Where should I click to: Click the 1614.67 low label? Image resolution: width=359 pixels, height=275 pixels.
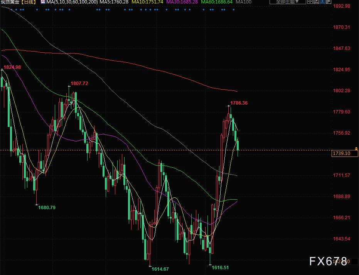(160, 269)
